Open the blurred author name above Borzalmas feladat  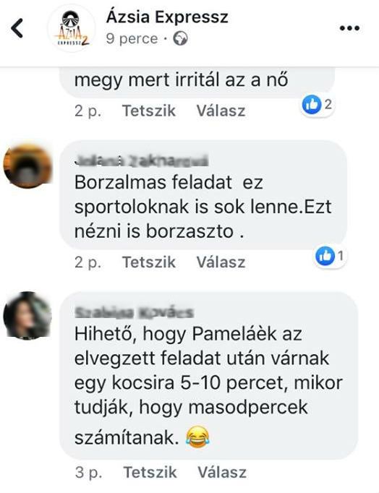[142, 160]
